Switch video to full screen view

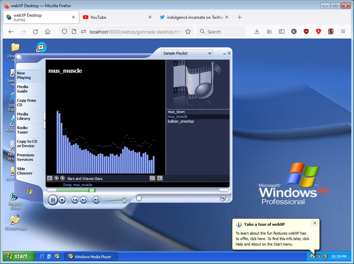(x=160, y=178)
